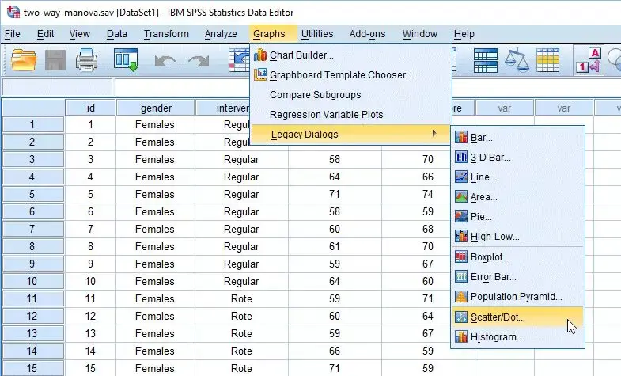This screenshot has width=621, height=376.
Task: Open the Analyze menu
Action: pos(221,34)
